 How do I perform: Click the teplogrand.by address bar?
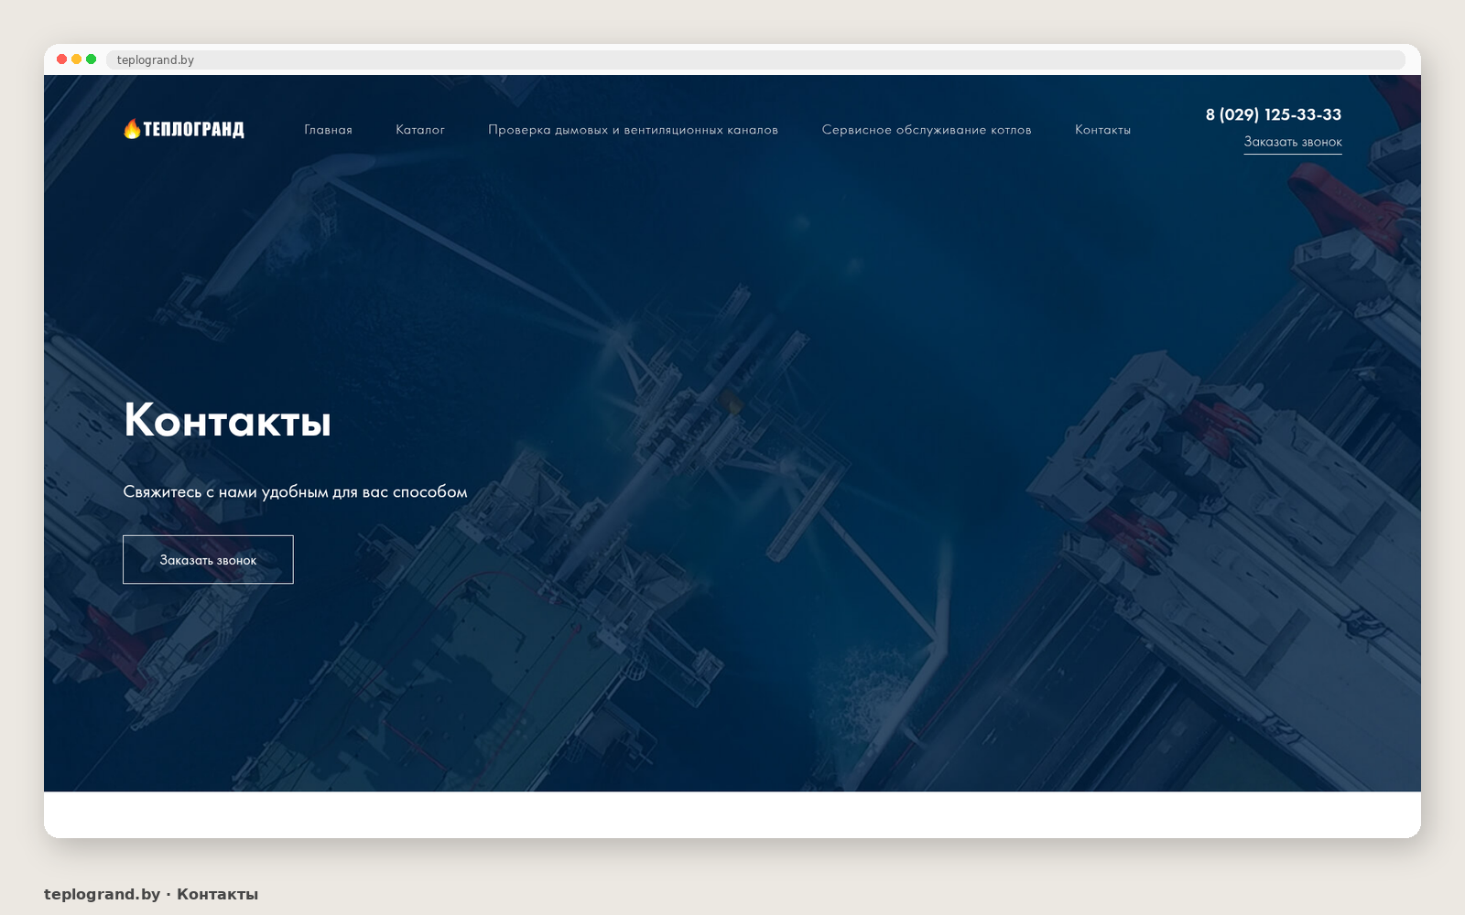click(755, 59)
